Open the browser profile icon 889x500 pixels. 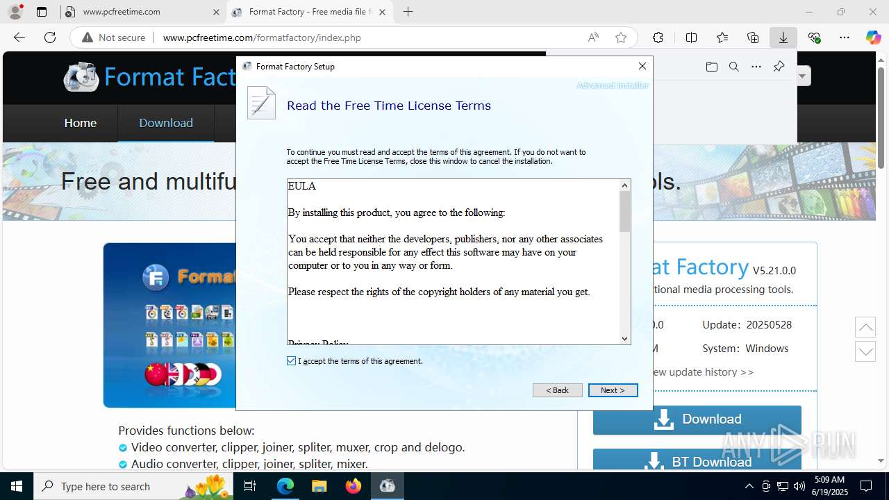click(15, 12)
